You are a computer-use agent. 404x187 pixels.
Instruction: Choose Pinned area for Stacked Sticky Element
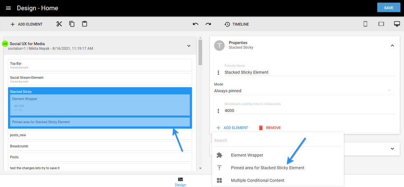click(268, 168)
